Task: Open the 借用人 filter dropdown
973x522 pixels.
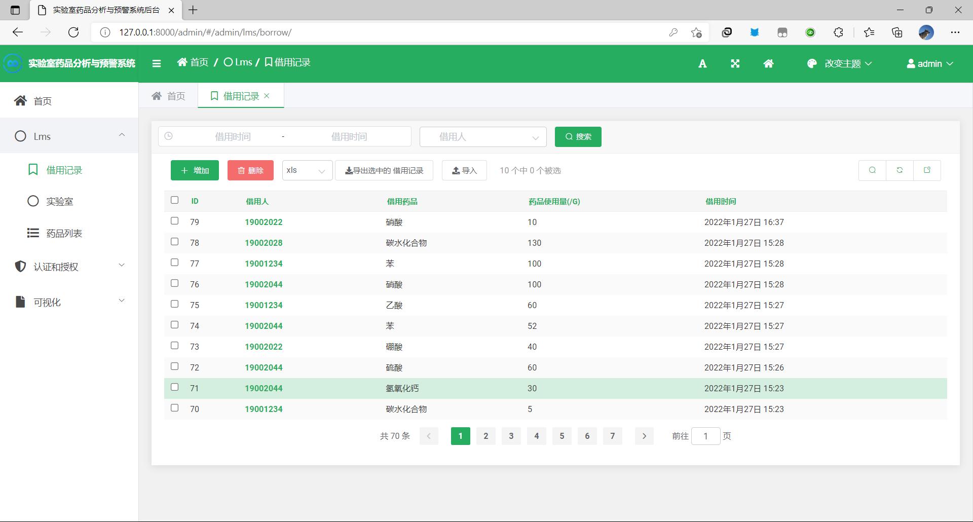Action: pos(483,137)
